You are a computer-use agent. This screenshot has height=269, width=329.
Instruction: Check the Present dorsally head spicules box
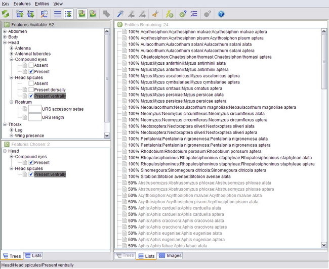point(31,89)
